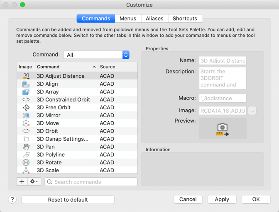Click the 3D Free Orbit icon
This screenshot has width=279, height=212.
(26, 108)
